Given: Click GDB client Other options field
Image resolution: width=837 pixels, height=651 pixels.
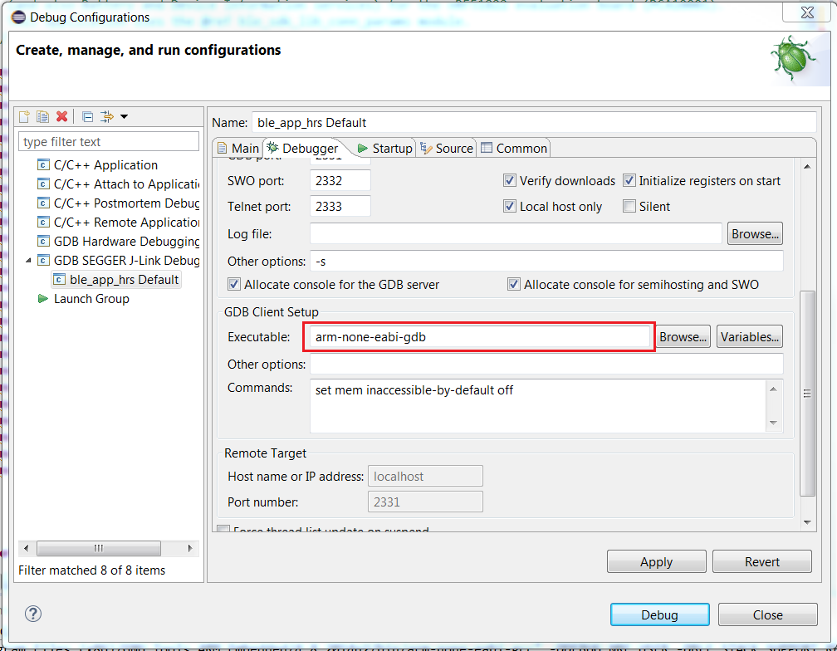Looking at the screenshot, I should coord(546,364).
